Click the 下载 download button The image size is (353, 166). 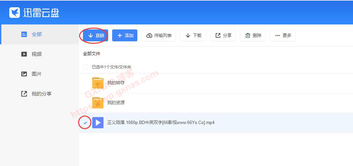[x=193, y=35]
